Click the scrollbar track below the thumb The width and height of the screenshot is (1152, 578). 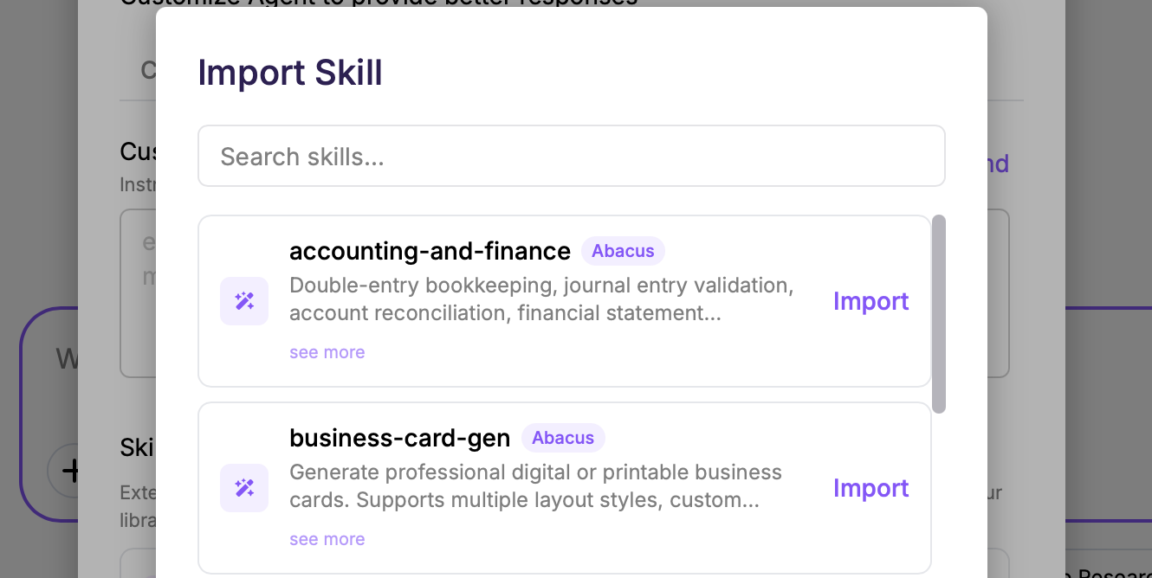(938, 493)
